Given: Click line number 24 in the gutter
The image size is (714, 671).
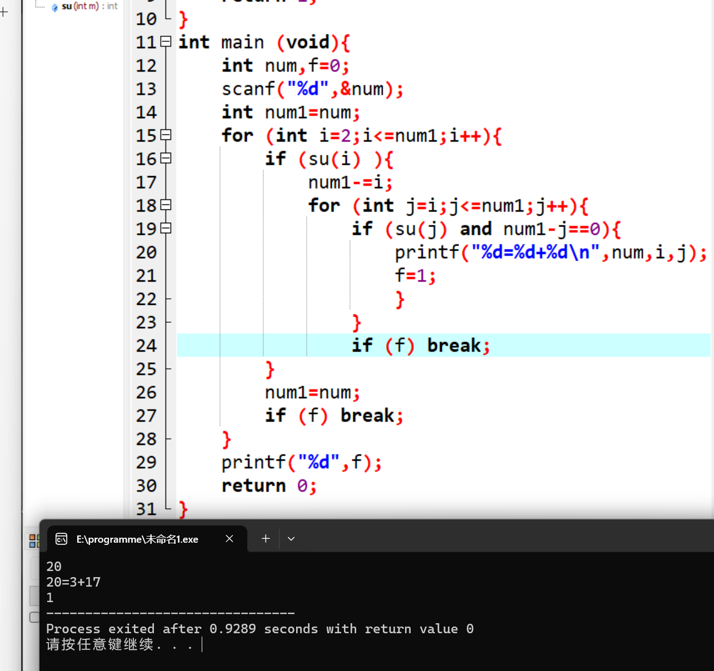Looking at the screenshot, I should tap(146, 345).
